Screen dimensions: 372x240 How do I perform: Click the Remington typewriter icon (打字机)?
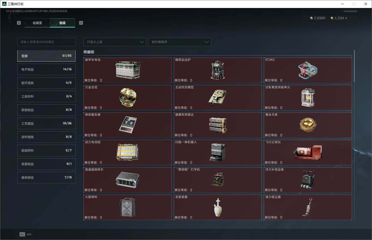[x=217, y=180]
